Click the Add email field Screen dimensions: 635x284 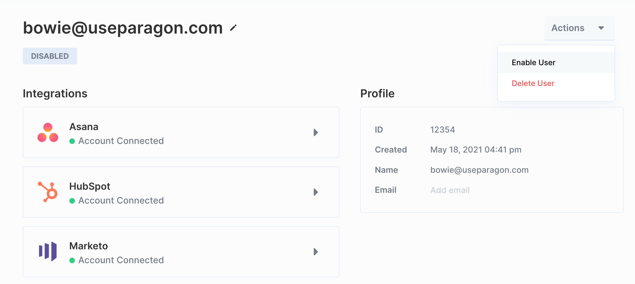[450, 190]
